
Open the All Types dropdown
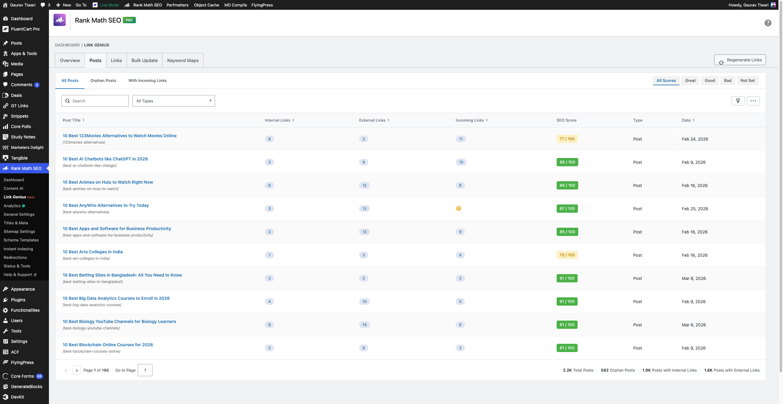pos(173,101)
